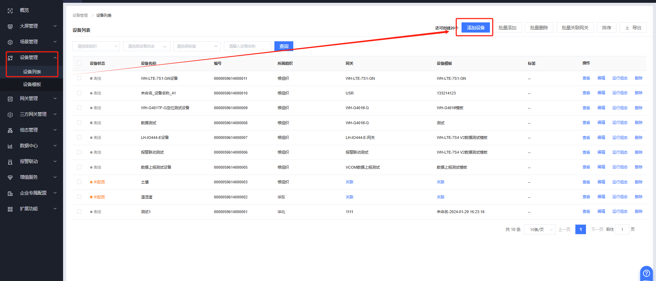The image size is (656, 281).
Task: Select checkbox for 温湿度 device row
Action: 79,197
